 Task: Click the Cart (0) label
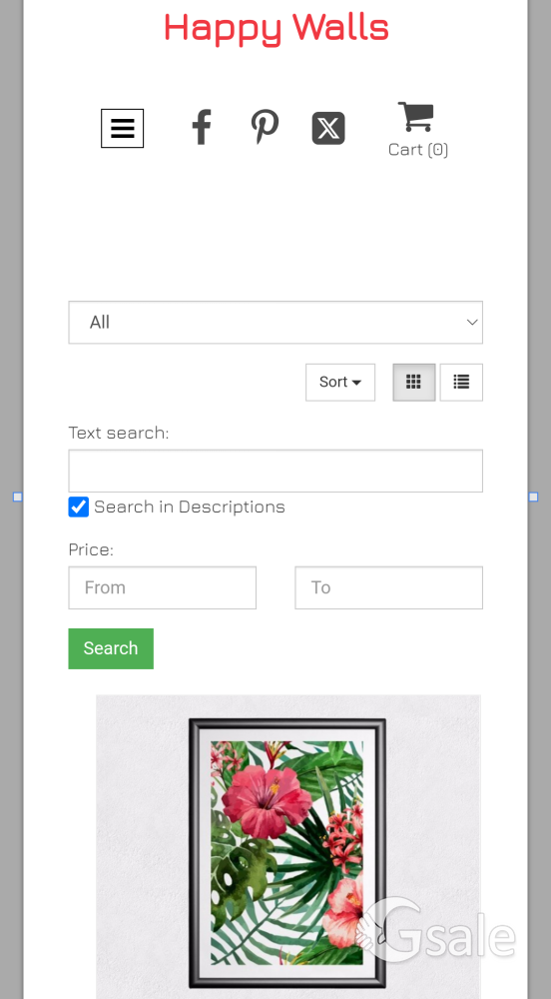pyautogui.click(x=418, y=149)
